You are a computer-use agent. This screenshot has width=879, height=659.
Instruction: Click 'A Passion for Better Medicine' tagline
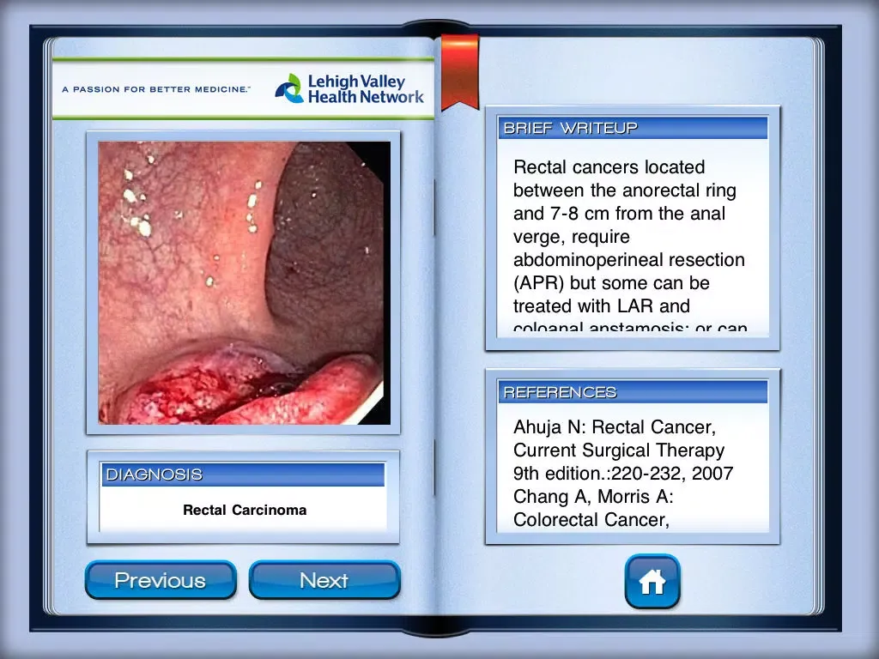[x=156, y=89]
